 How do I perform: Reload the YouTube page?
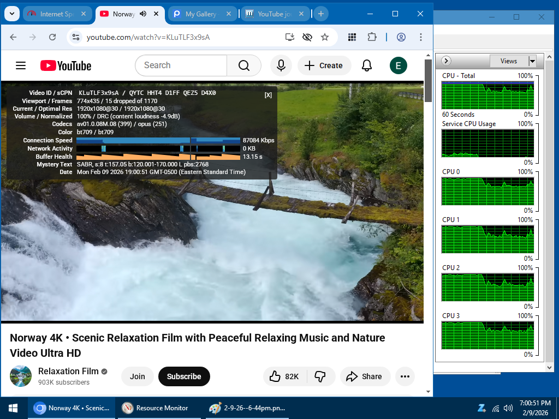(x=52, y=37)
